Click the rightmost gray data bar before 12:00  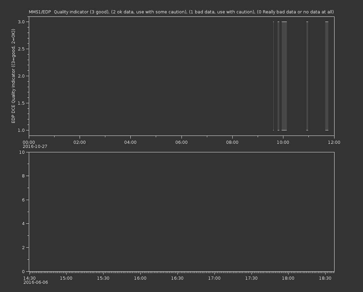click(x=327, y=76)
